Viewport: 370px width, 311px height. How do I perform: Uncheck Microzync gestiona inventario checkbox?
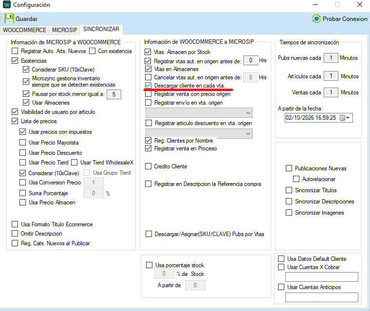coord(26,81)
